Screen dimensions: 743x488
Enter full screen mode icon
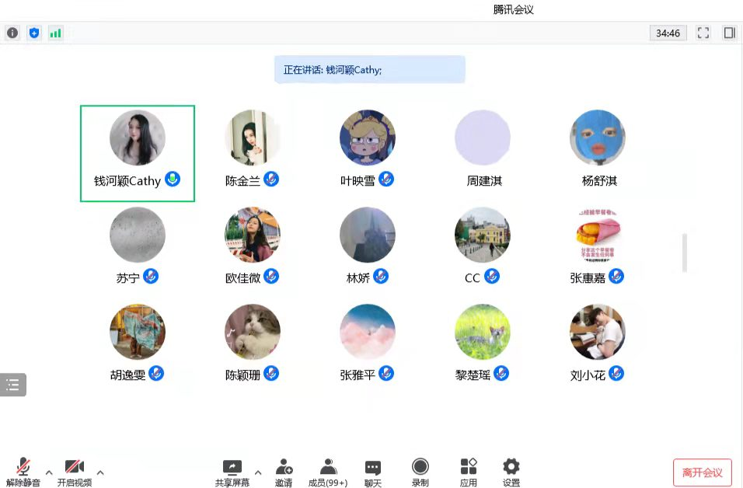point(703,33)
